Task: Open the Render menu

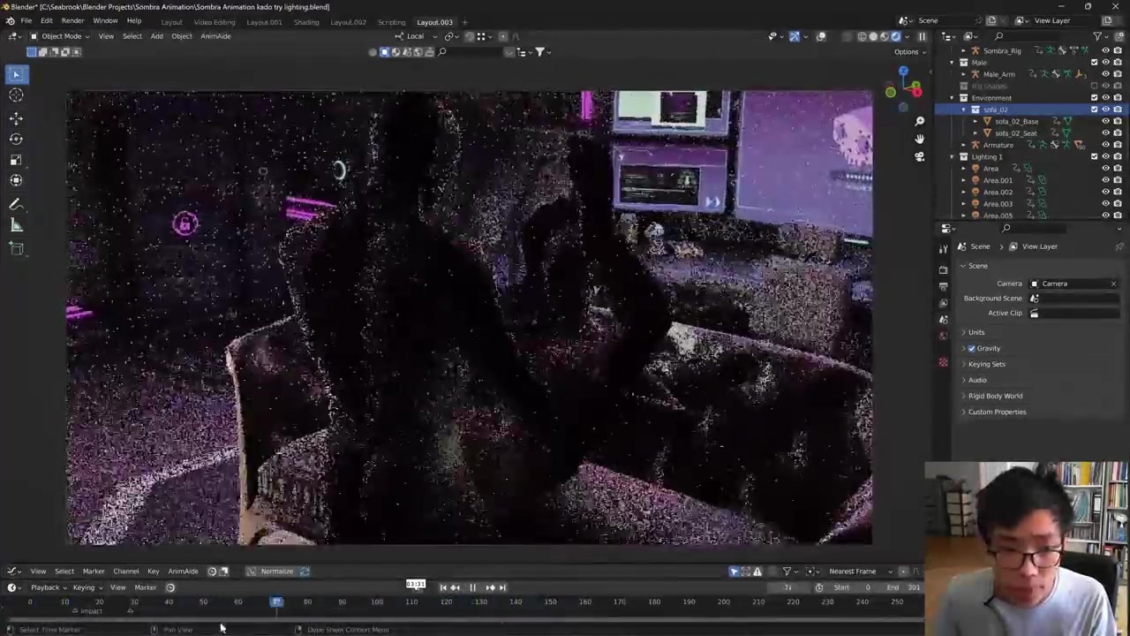Action: click(x=72, y=21)
